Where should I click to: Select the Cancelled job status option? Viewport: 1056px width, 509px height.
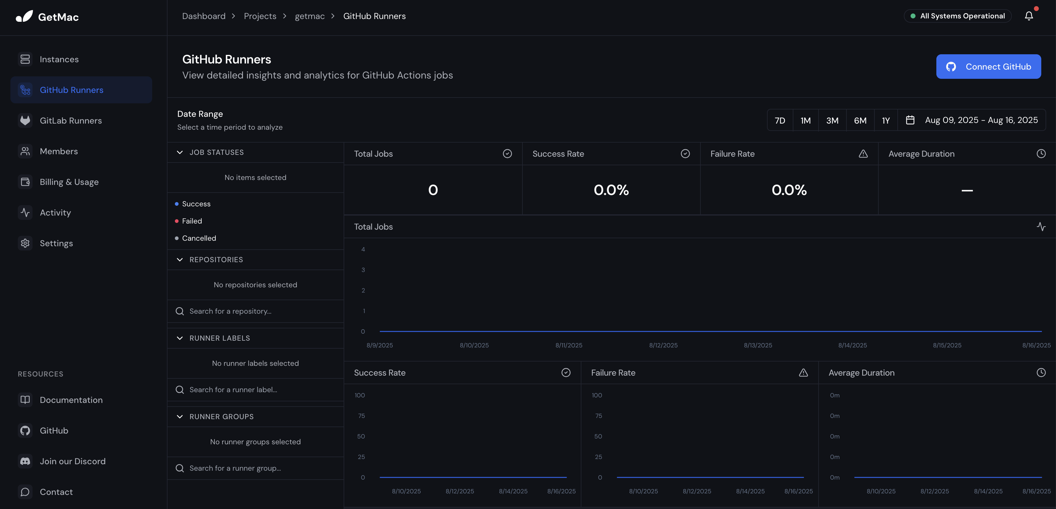pyautogui.click(x=199, y=238)
